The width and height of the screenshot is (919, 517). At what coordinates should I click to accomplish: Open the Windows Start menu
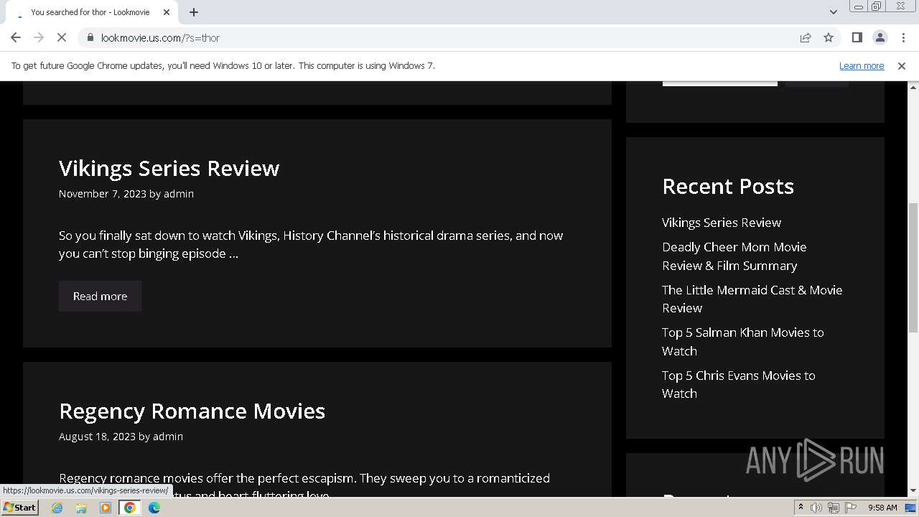pyautogui.click(x=19, y=508)
